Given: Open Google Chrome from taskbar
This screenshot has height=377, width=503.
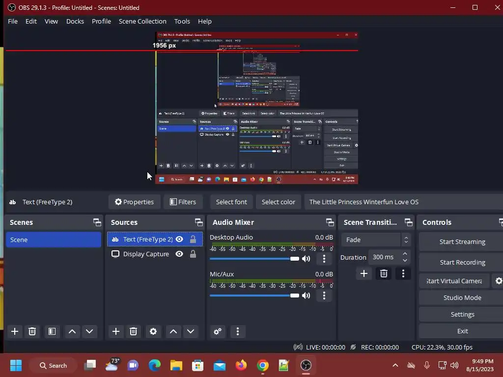Looking at the screenshot, I should tap(262, 365).
